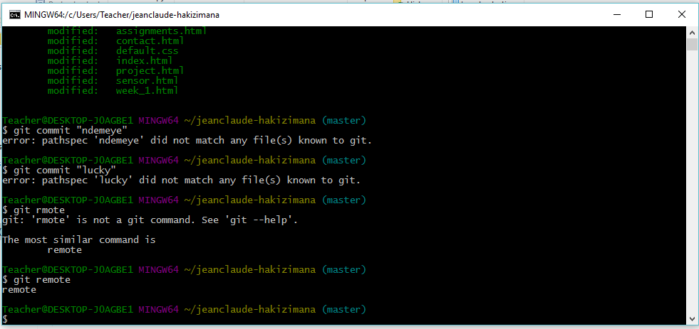Screen dimensions: 699x329
Task: Click the modified sensor.html line
Action: click(113, 80)
